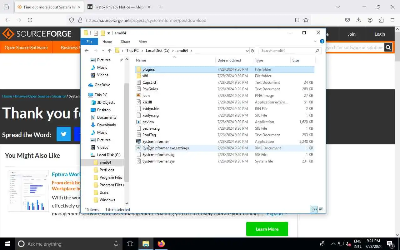
Task: Open the customize quick access toolbar dropdown
Action: coord(109,33)
